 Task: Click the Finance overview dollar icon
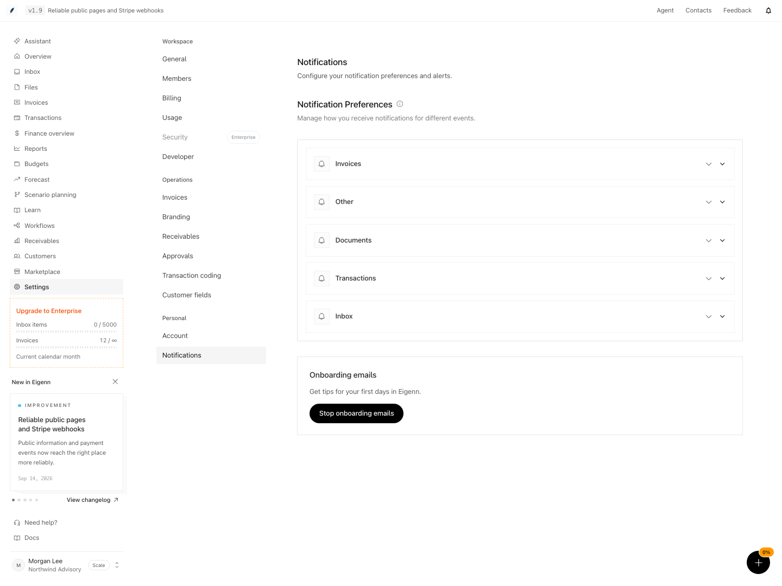pos(17,133)
